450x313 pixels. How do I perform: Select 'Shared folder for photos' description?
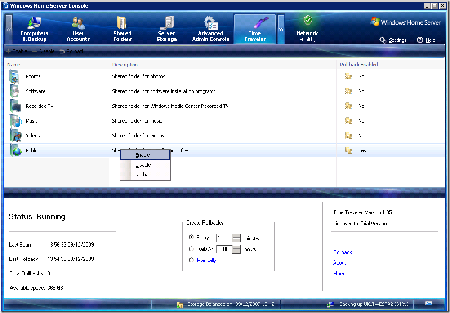pos(138,76)
